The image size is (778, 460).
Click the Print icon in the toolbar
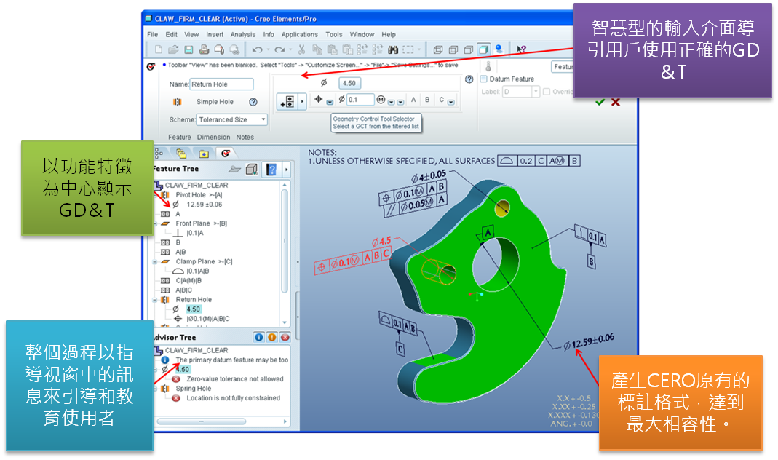pyautogui.click(x=204, y=49)
